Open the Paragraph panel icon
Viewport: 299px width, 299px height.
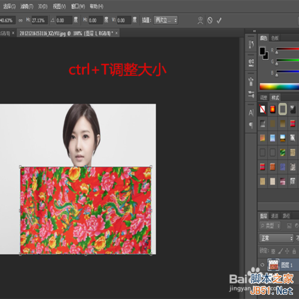(251, 126)
